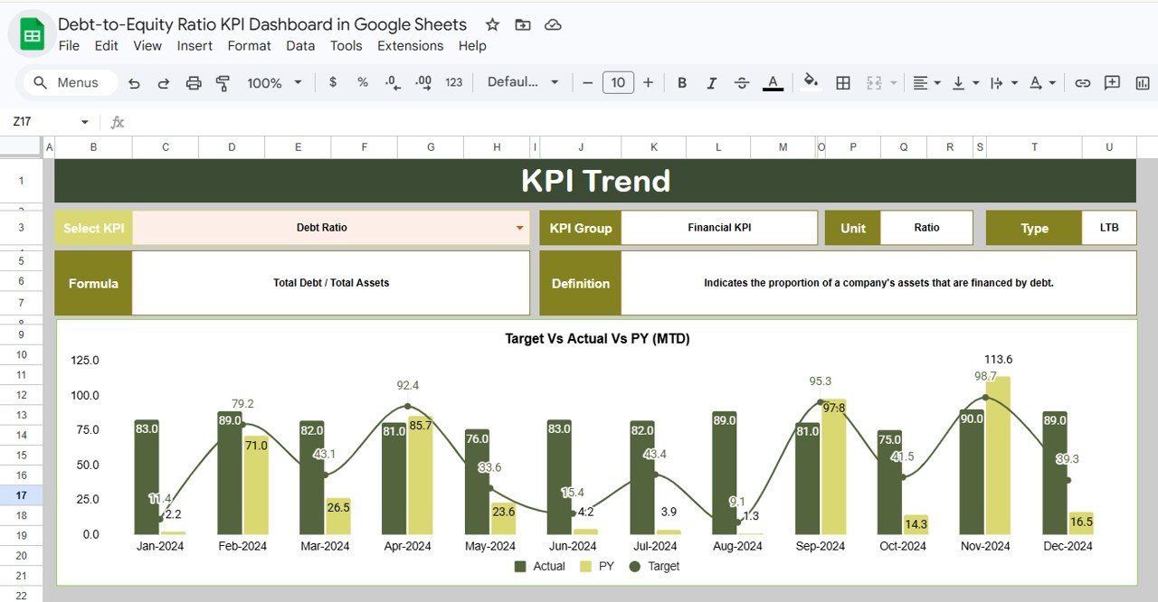
Task: Insert a link using the toolbar icon
Action: point(1082,82)
